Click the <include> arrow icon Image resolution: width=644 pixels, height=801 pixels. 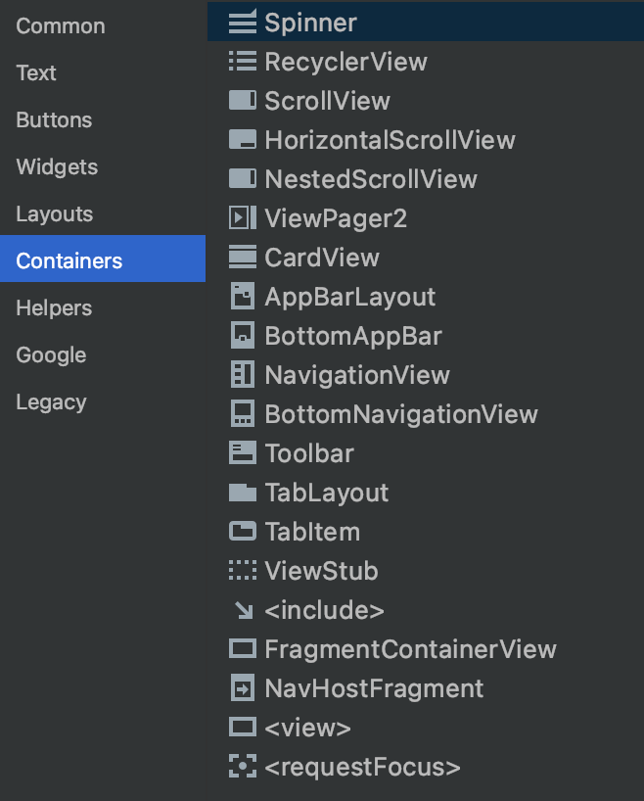244,610
